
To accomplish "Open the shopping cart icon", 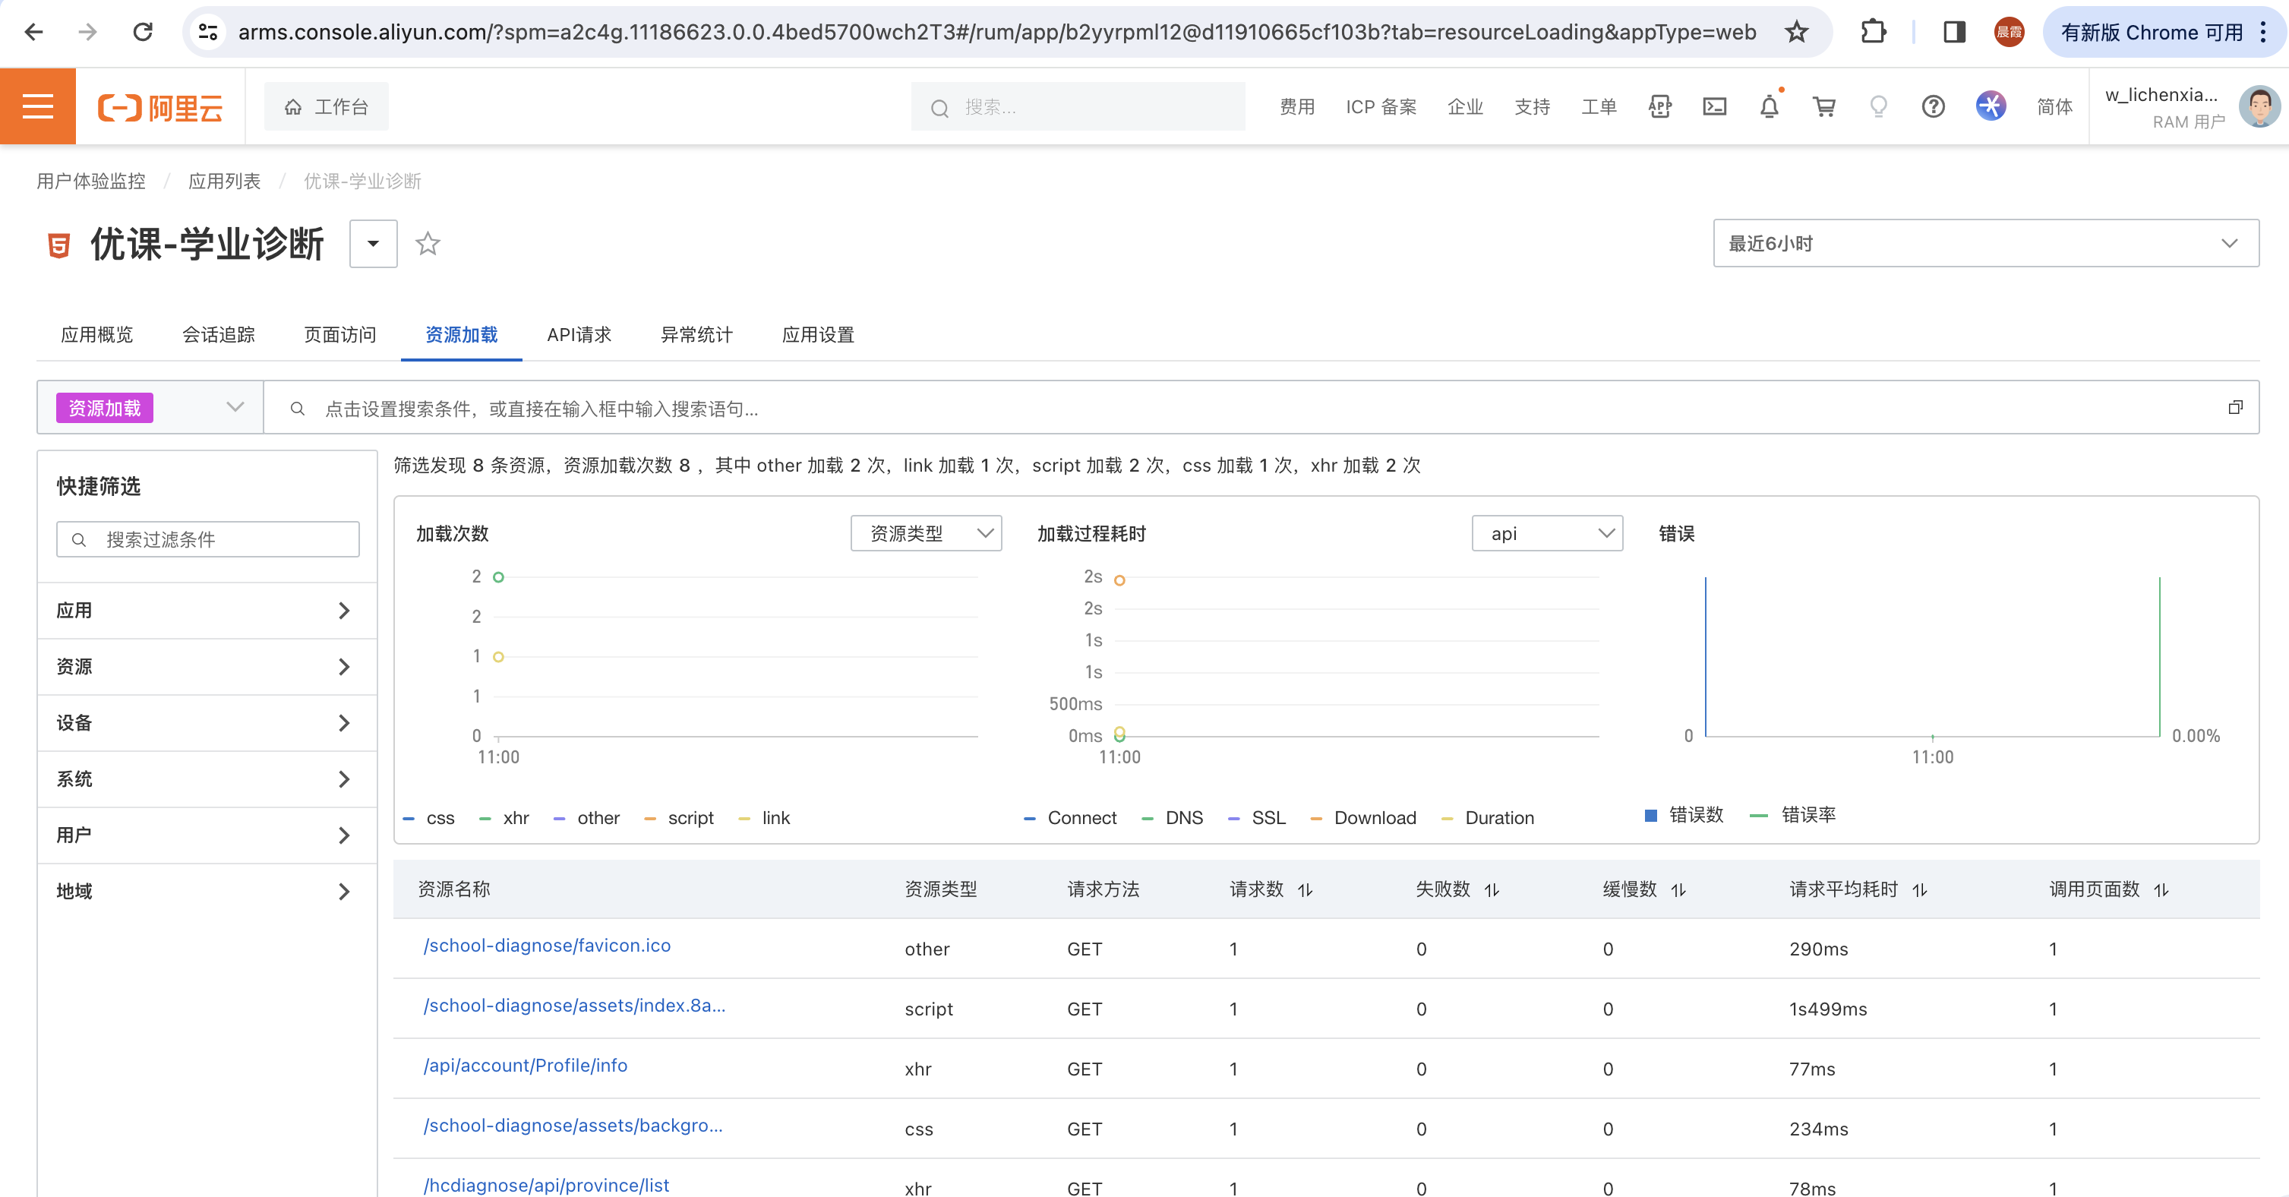I will (x=1823, y=106).
